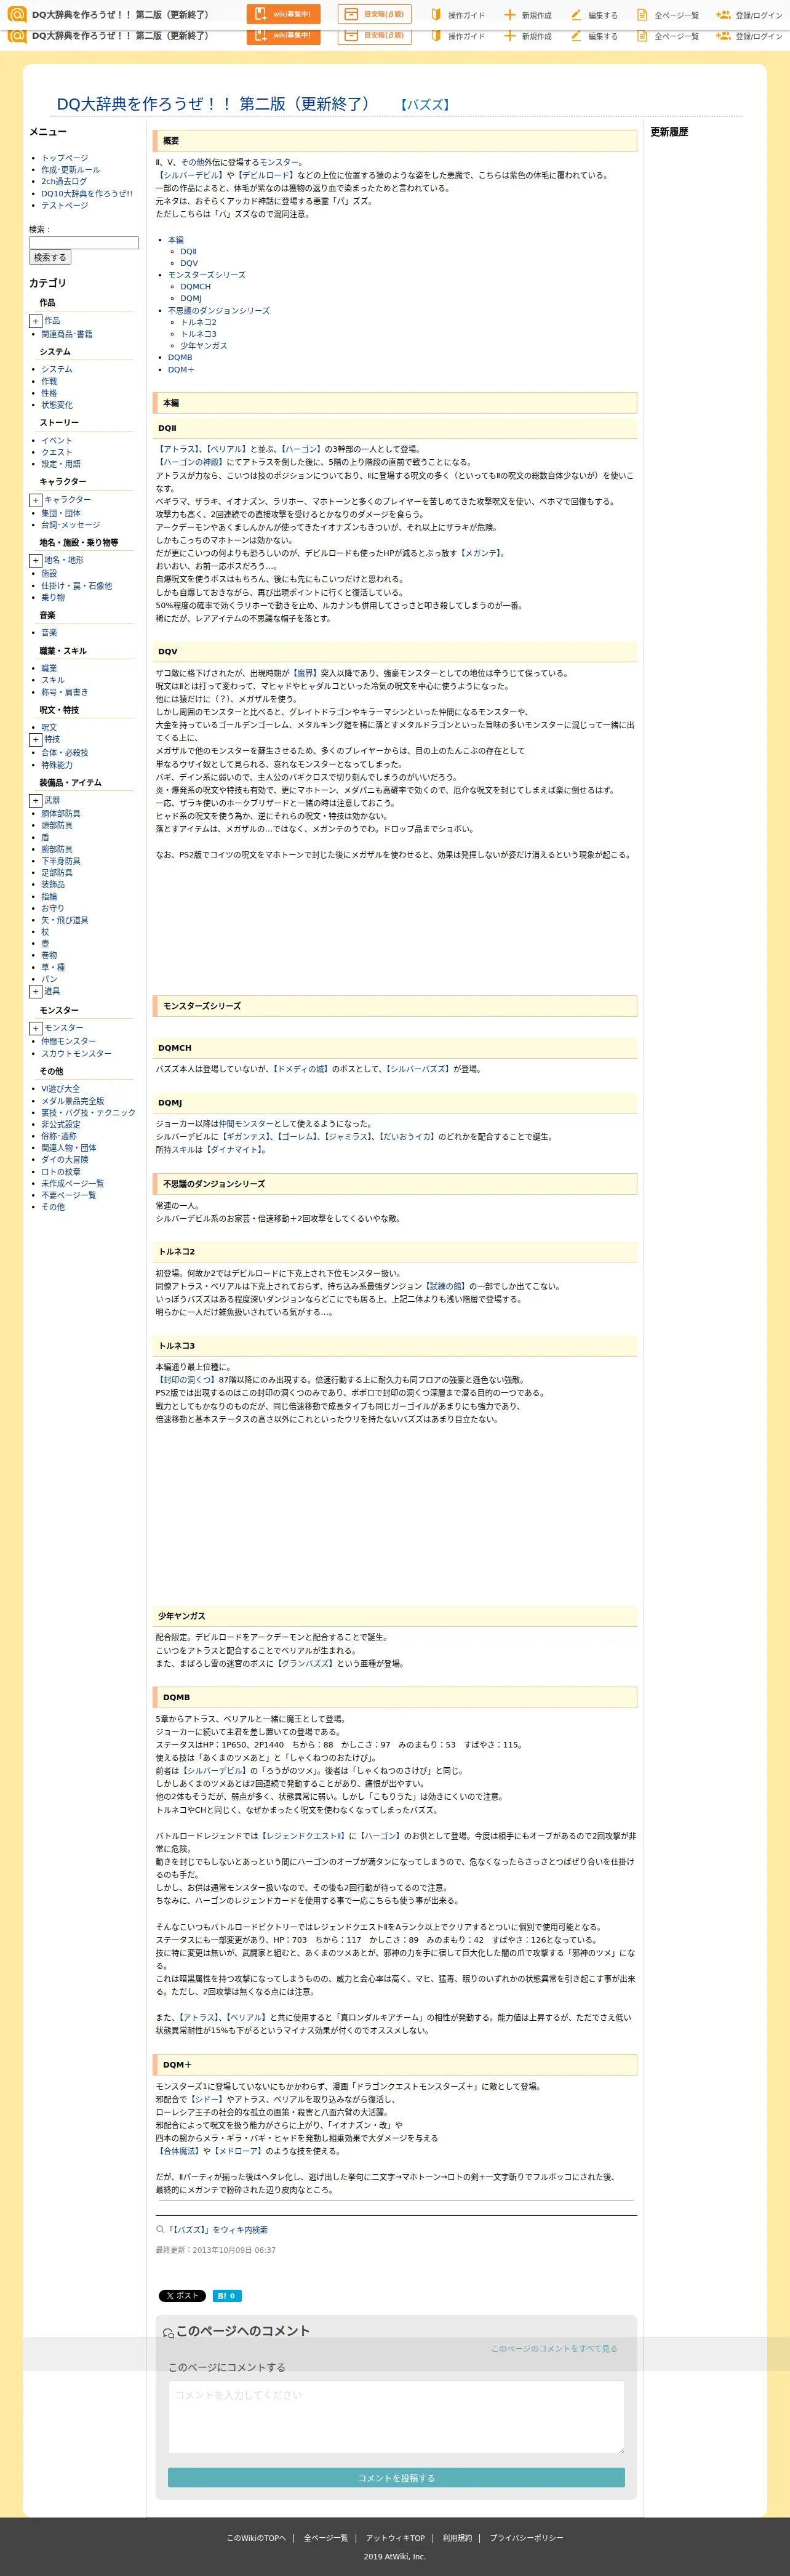
Task: Jump to 少年ヤンガス in table of contents
Action: click(203, 346)
